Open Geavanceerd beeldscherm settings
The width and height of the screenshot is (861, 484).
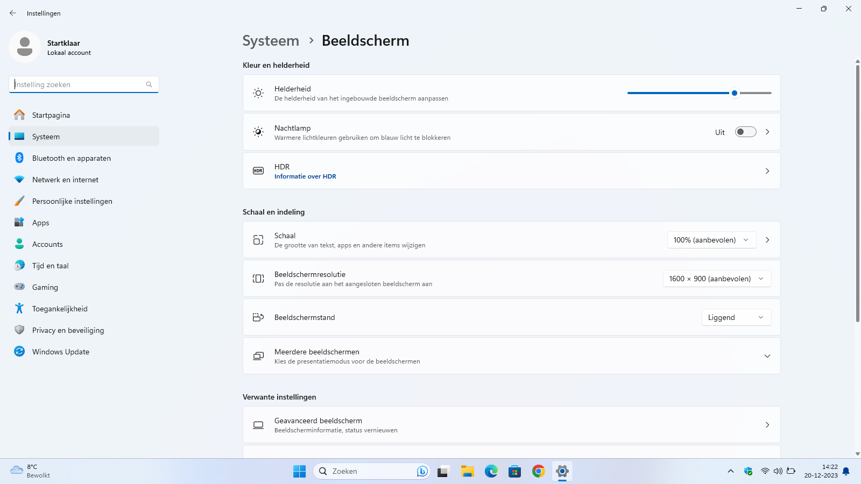pos(511,425)
